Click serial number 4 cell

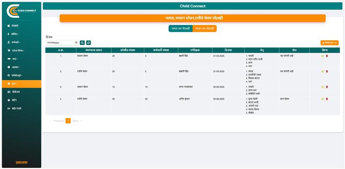coord(61,99)
